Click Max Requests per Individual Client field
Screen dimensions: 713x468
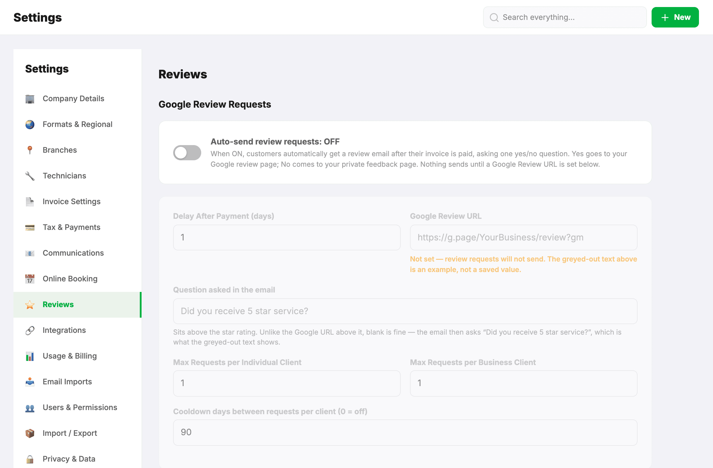click(287, 383)
